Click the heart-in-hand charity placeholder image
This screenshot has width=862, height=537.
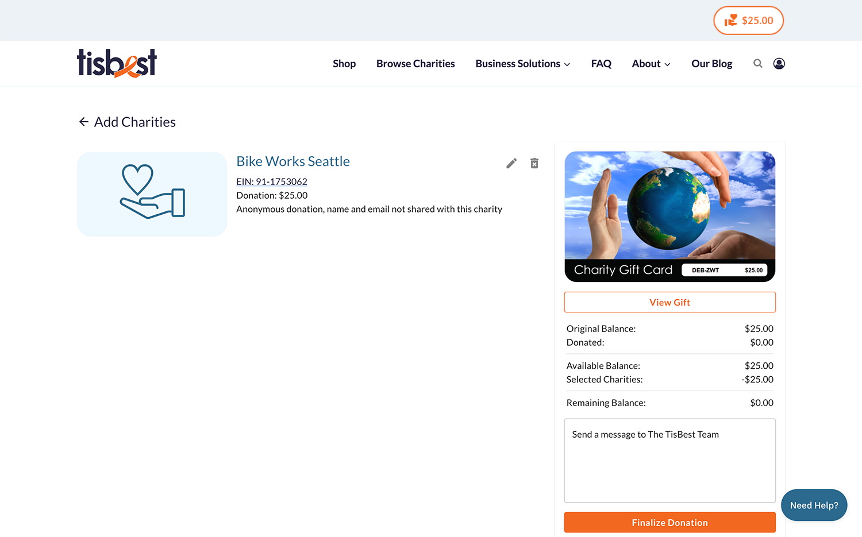[x=152, y=194]
